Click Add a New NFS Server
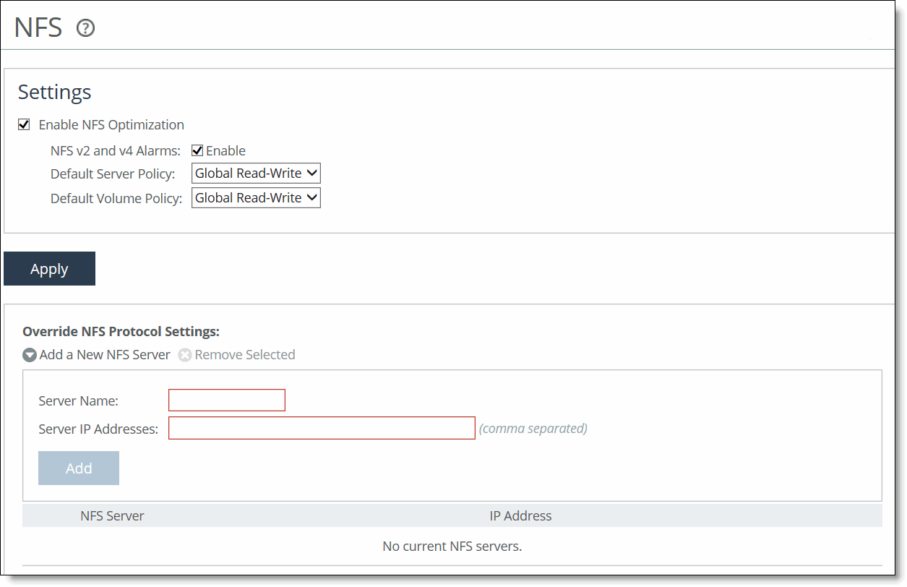The image size is (907, 587). coord(105,355)
